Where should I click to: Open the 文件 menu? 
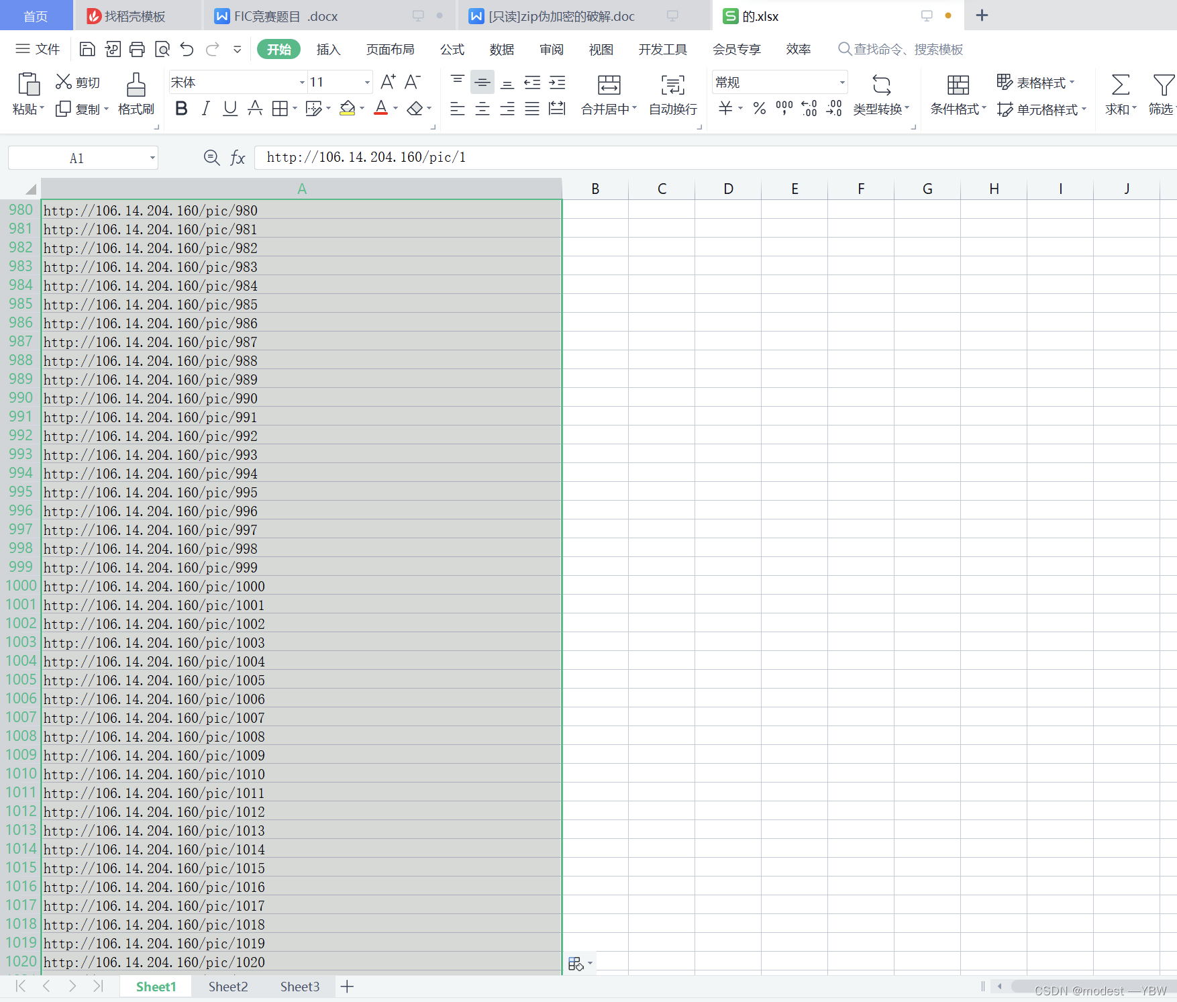coord(38,49)
